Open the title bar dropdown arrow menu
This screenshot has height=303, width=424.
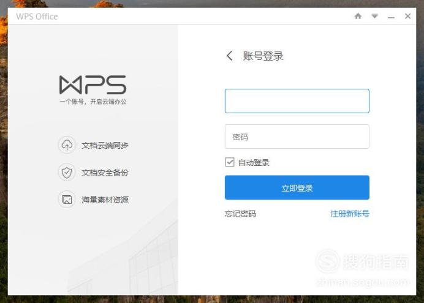coord(374,16)
